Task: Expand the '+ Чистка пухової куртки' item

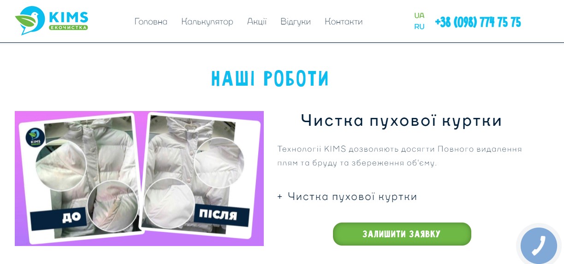Action: (347, 197)
